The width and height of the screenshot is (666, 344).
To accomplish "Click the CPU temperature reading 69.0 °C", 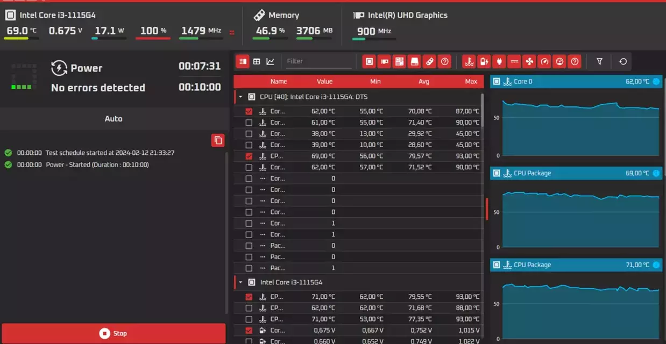I will [x=22, y=31].
